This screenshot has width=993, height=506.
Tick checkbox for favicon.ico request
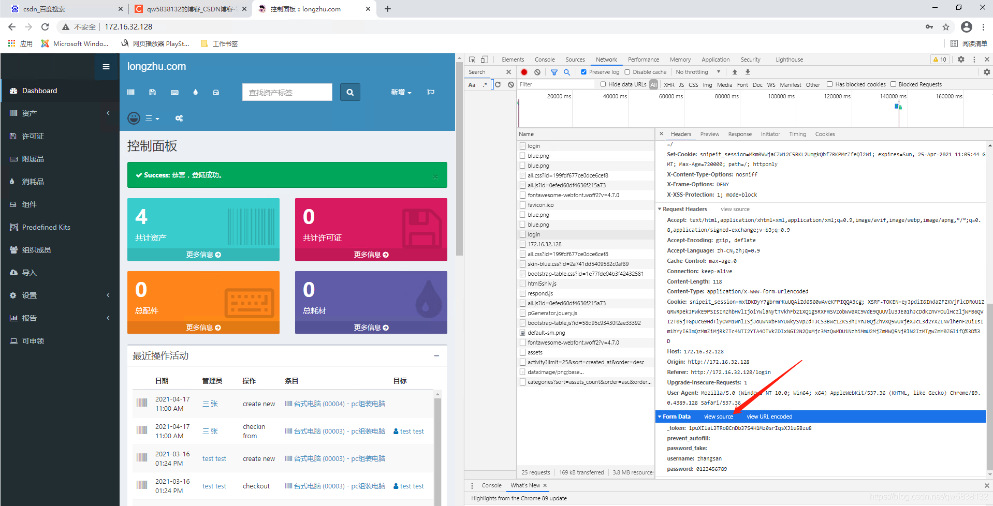pos(523,205)
